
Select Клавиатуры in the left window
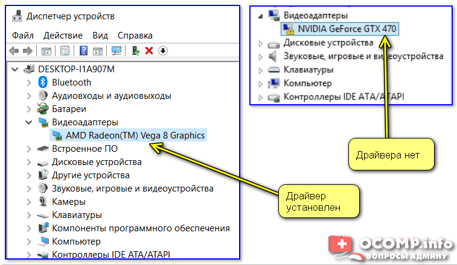pyautogui.click(x=77, y=215)
